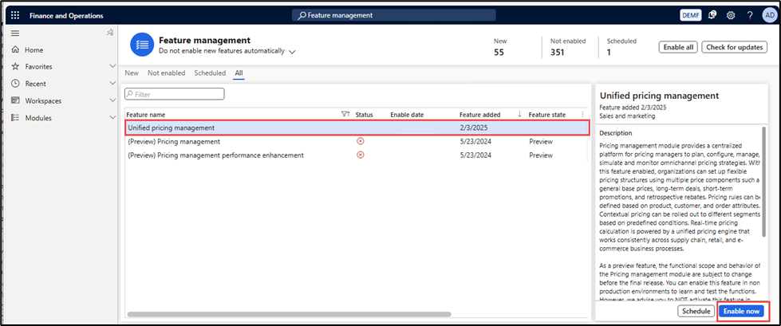781x326 pixels.
Task: Open Help question mark
Action: click(x=750, y=15)
